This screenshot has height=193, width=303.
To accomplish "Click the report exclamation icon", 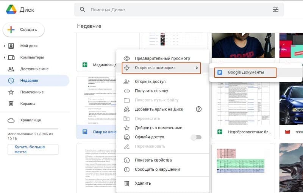I will point(127,170).
